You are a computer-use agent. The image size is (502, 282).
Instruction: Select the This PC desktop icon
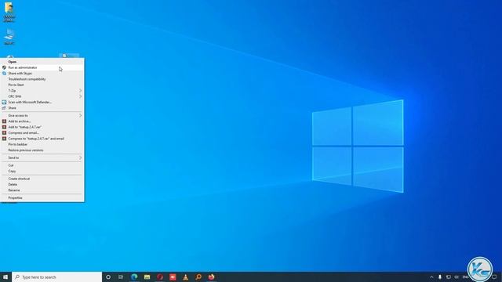[x=9, y=37]
